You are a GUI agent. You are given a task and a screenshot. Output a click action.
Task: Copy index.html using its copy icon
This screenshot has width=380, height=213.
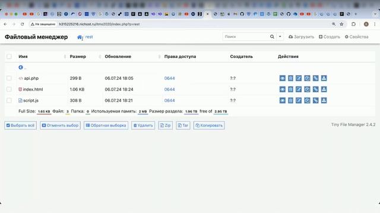(x=307, y=89)
